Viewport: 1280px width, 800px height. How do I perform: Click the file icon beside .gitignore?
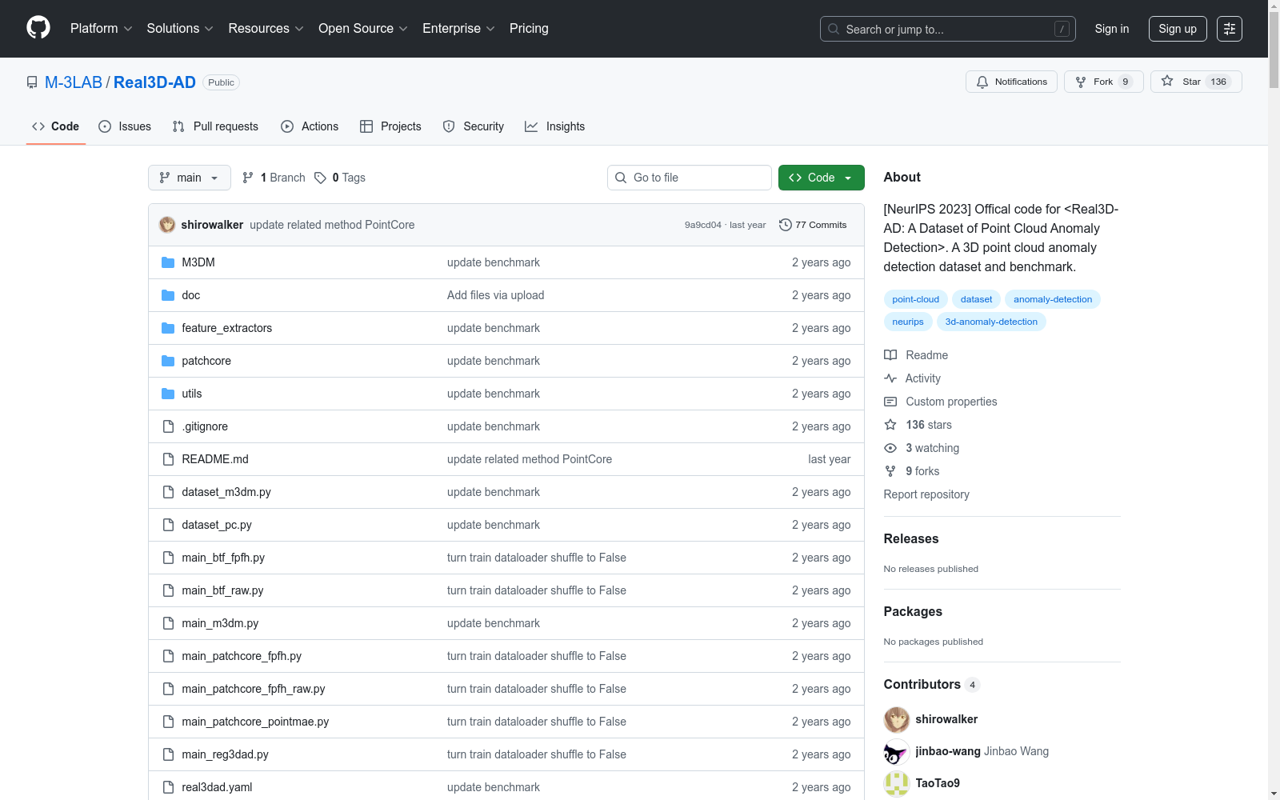(x=168, y=426)
